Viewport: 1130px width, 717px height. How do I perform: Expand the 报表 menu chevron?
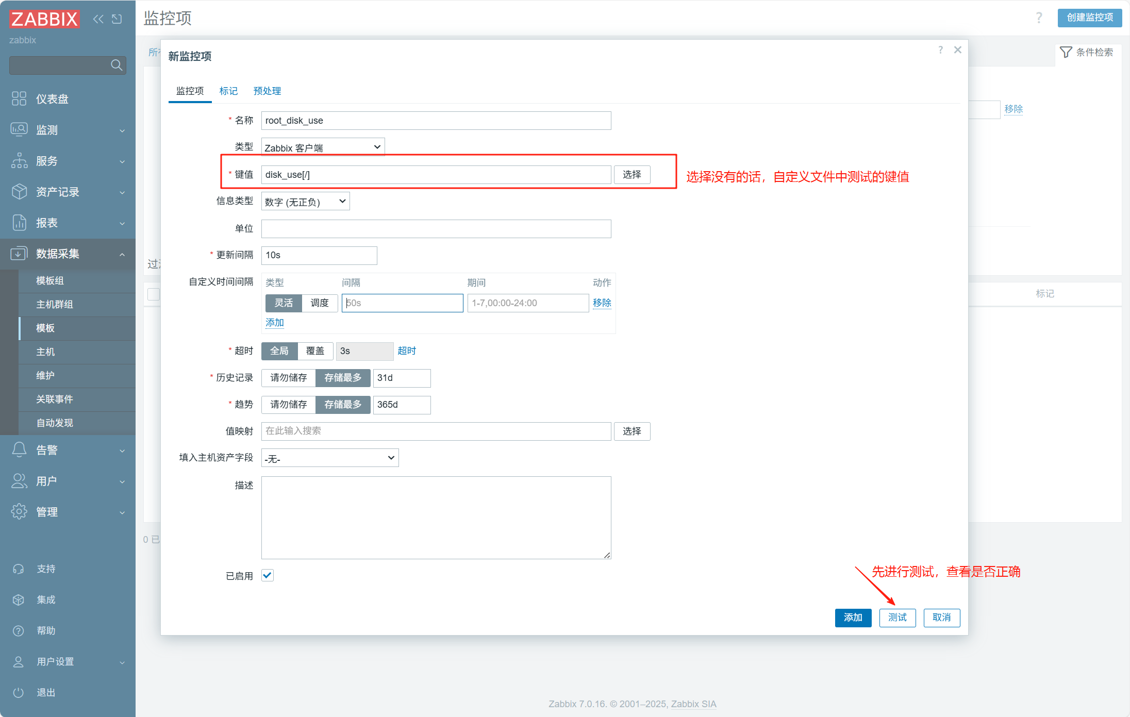click(x=122, y=223)
